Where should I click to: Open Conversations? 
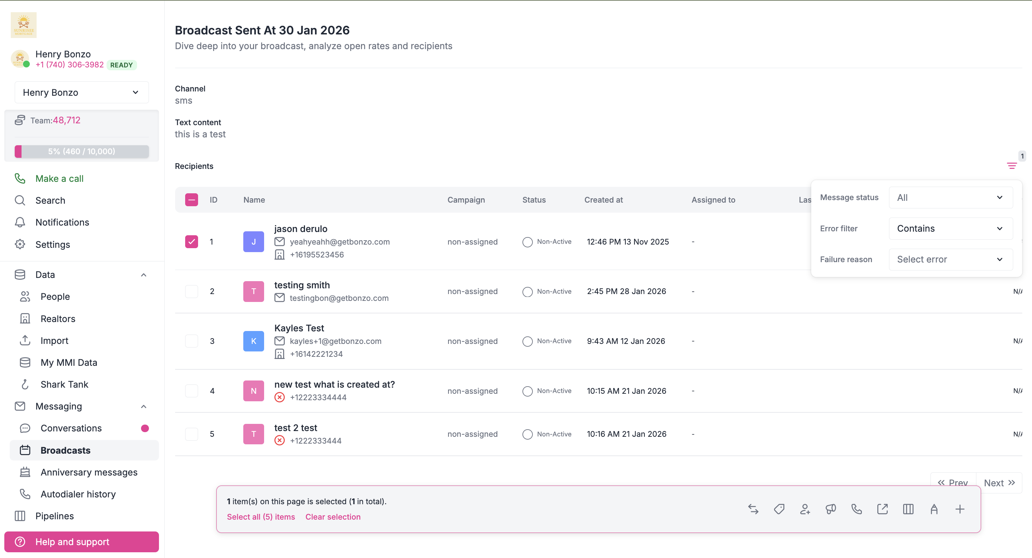coord(71,428)
